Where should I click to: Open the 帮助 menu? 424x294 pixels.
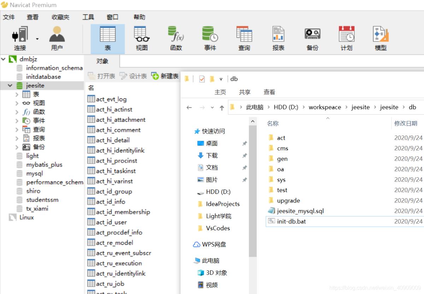point(139,17)
